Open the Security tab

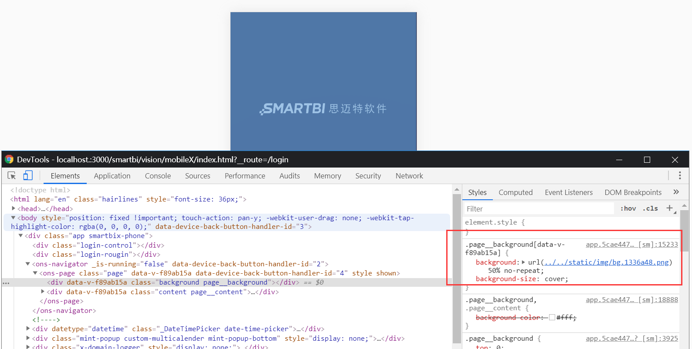pos(368,176)
